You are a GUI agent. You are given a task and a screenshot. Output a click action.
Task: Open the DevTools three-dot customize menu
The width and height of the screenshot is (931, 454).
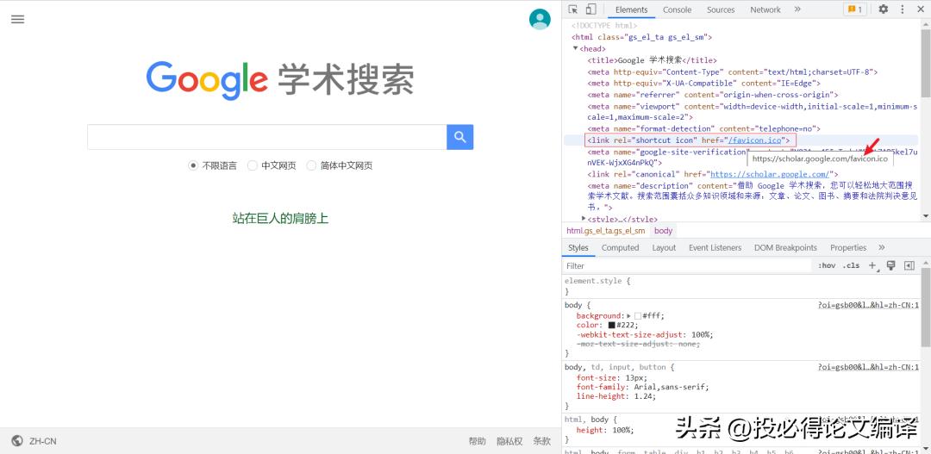pos(903,9)
